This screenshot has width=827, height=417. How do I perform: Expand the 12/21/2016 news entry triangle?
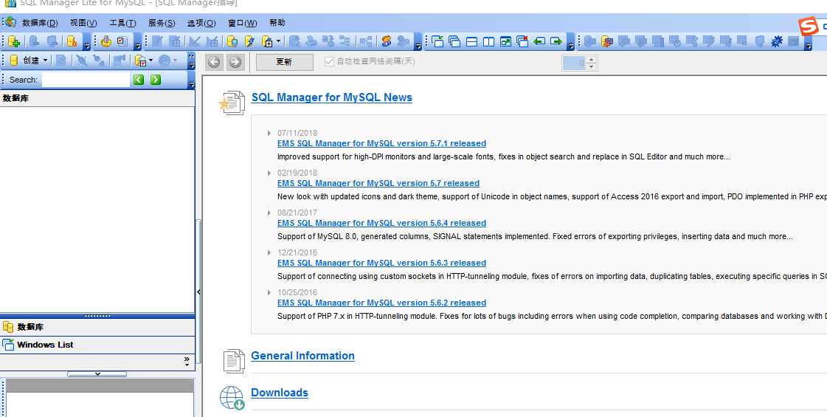[269, 252]
